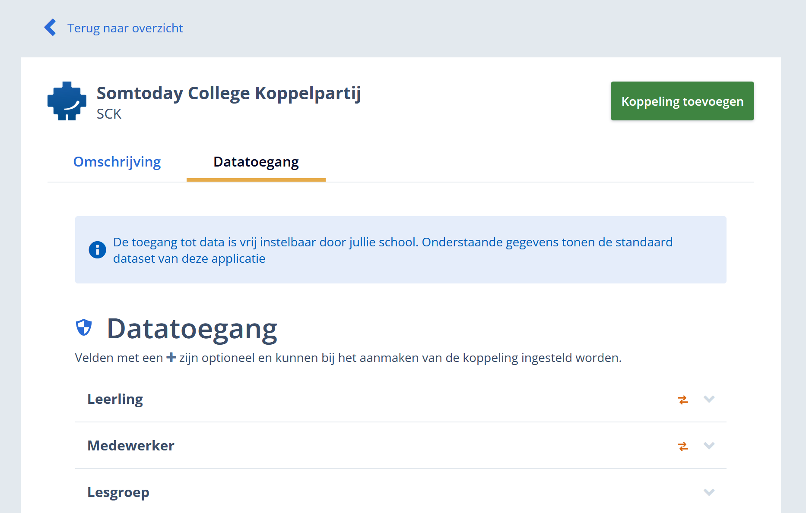This screenshot has width=806, height=513.
Task: Click the info icon in blue banner
Action: pos(97,250)
